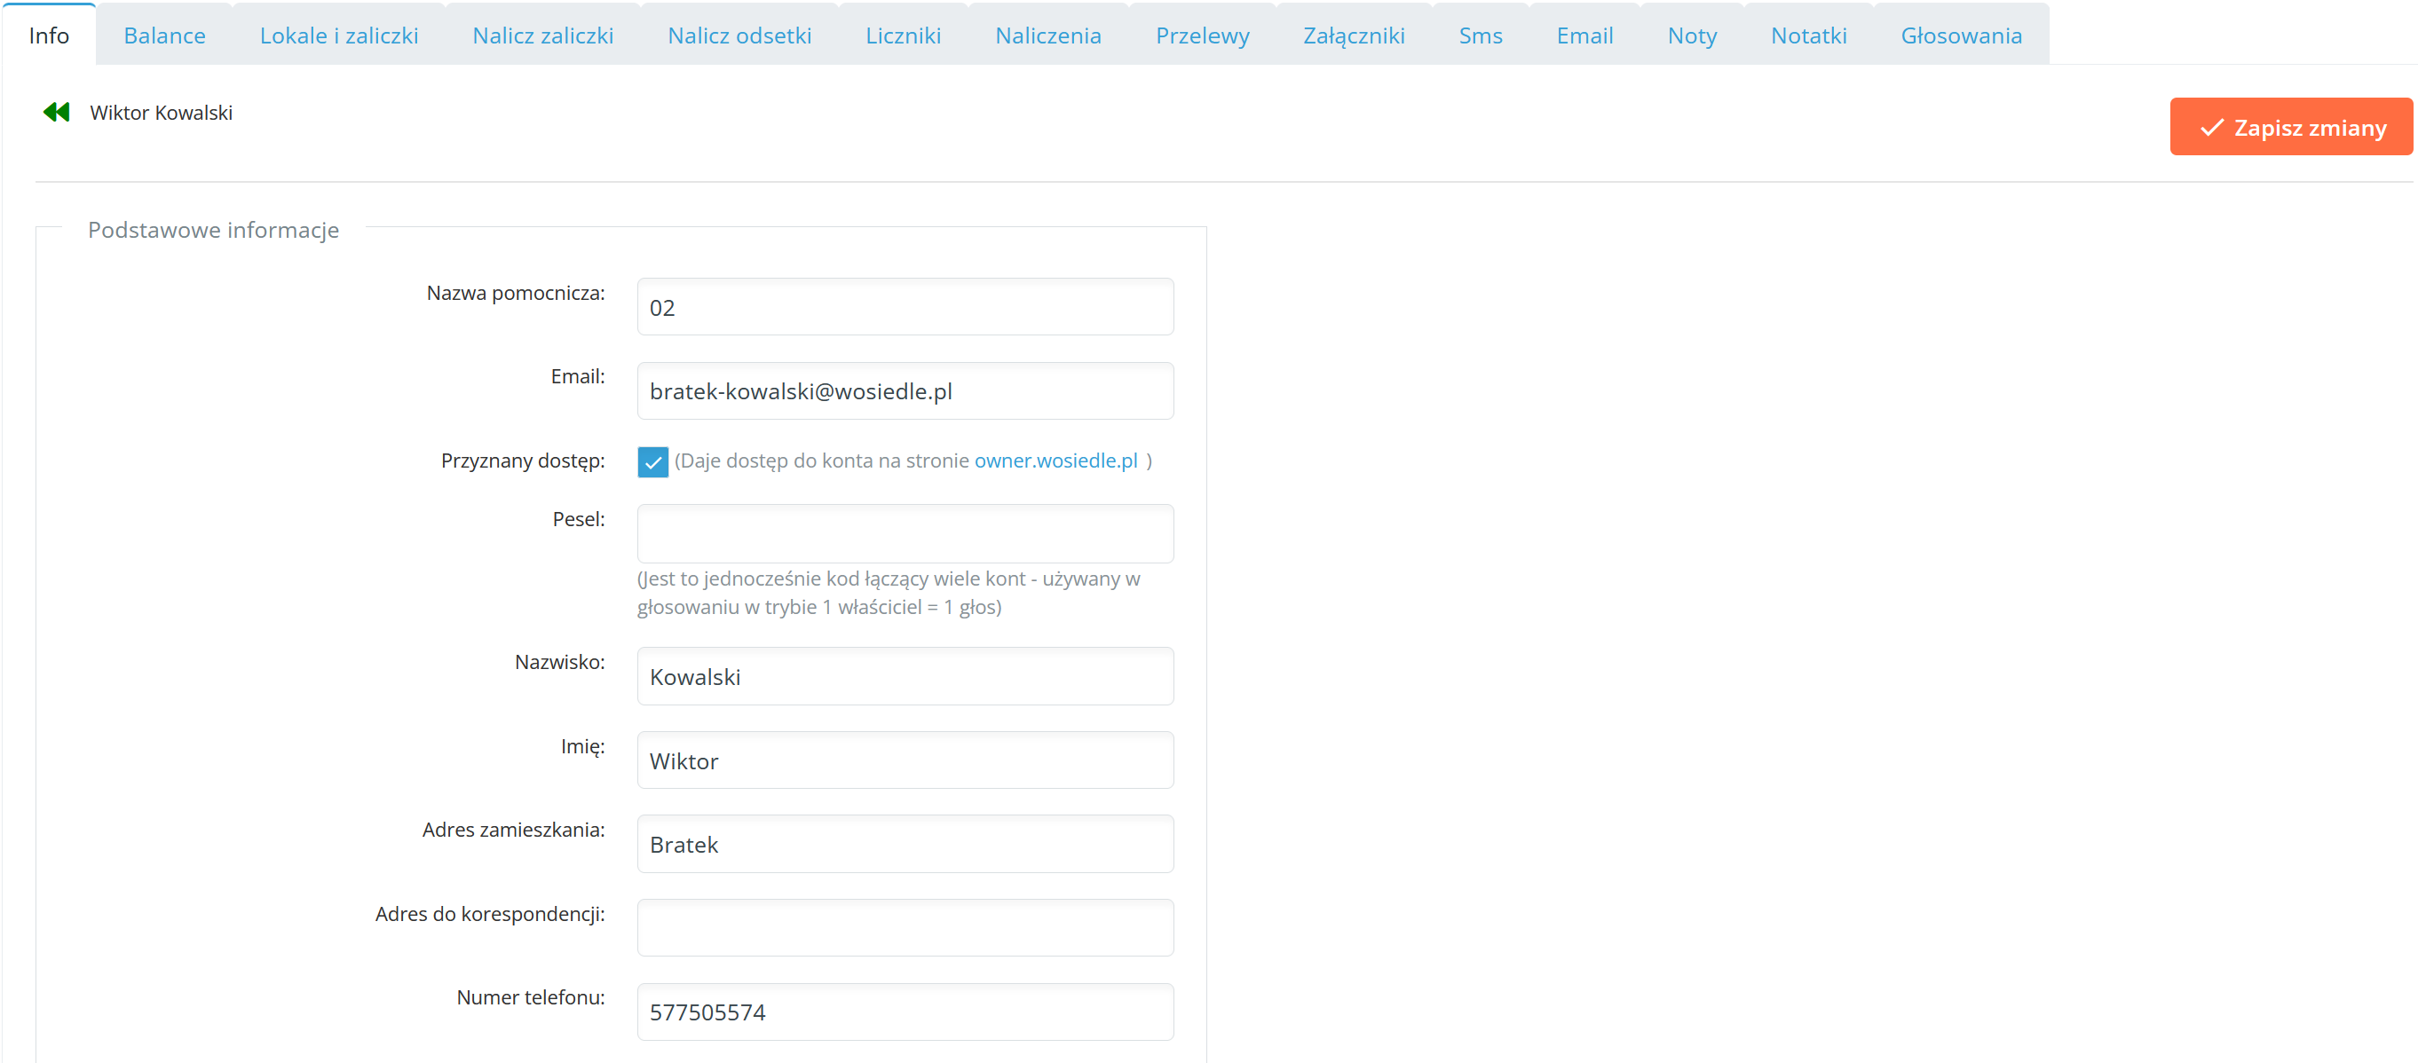Follow the owner.wosiedle.pl link

point(1055,461)
